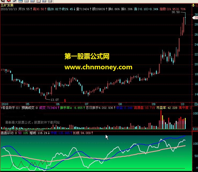Click the 30.50 high price label on the chart
Screen dimensions: 198x172
[x=176, y=12]
